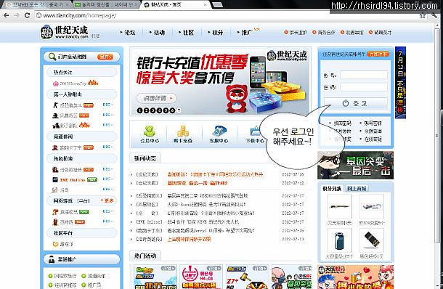Open the ChinaJoy N4-03 activity thumbnail
443x289 pixels.
click(x=201, y=277)
